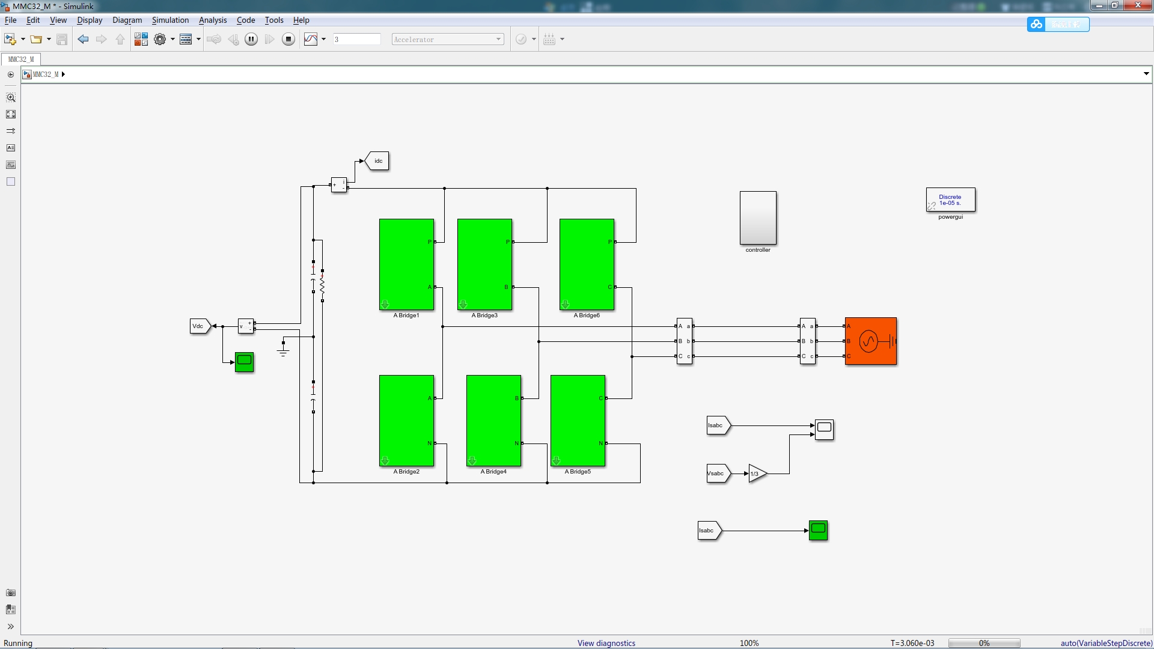
Task: Pause the running simulation
Action: 251,40
